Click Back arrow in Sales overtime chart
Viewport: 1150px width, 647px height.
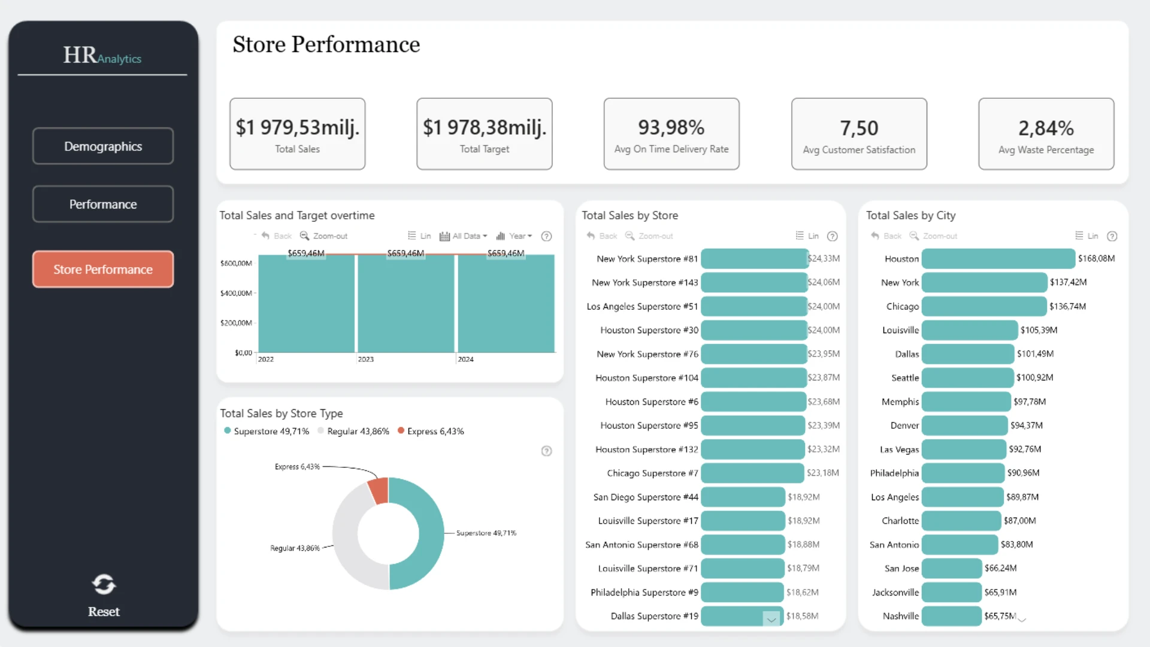tap(265, 236)
